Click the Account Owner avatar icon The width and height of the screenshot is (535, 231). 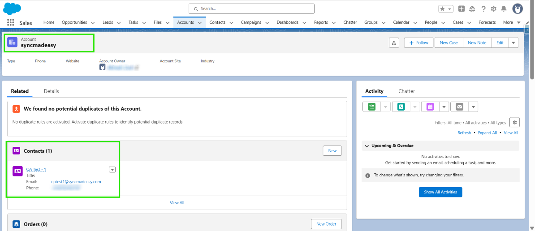[102, 67]
